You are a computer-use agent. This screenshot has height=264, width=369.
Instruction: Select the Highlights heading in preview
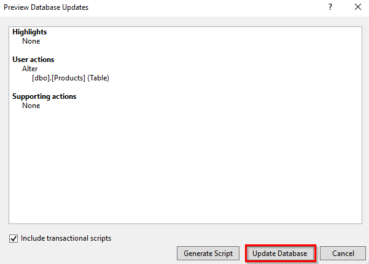(29, 32)
